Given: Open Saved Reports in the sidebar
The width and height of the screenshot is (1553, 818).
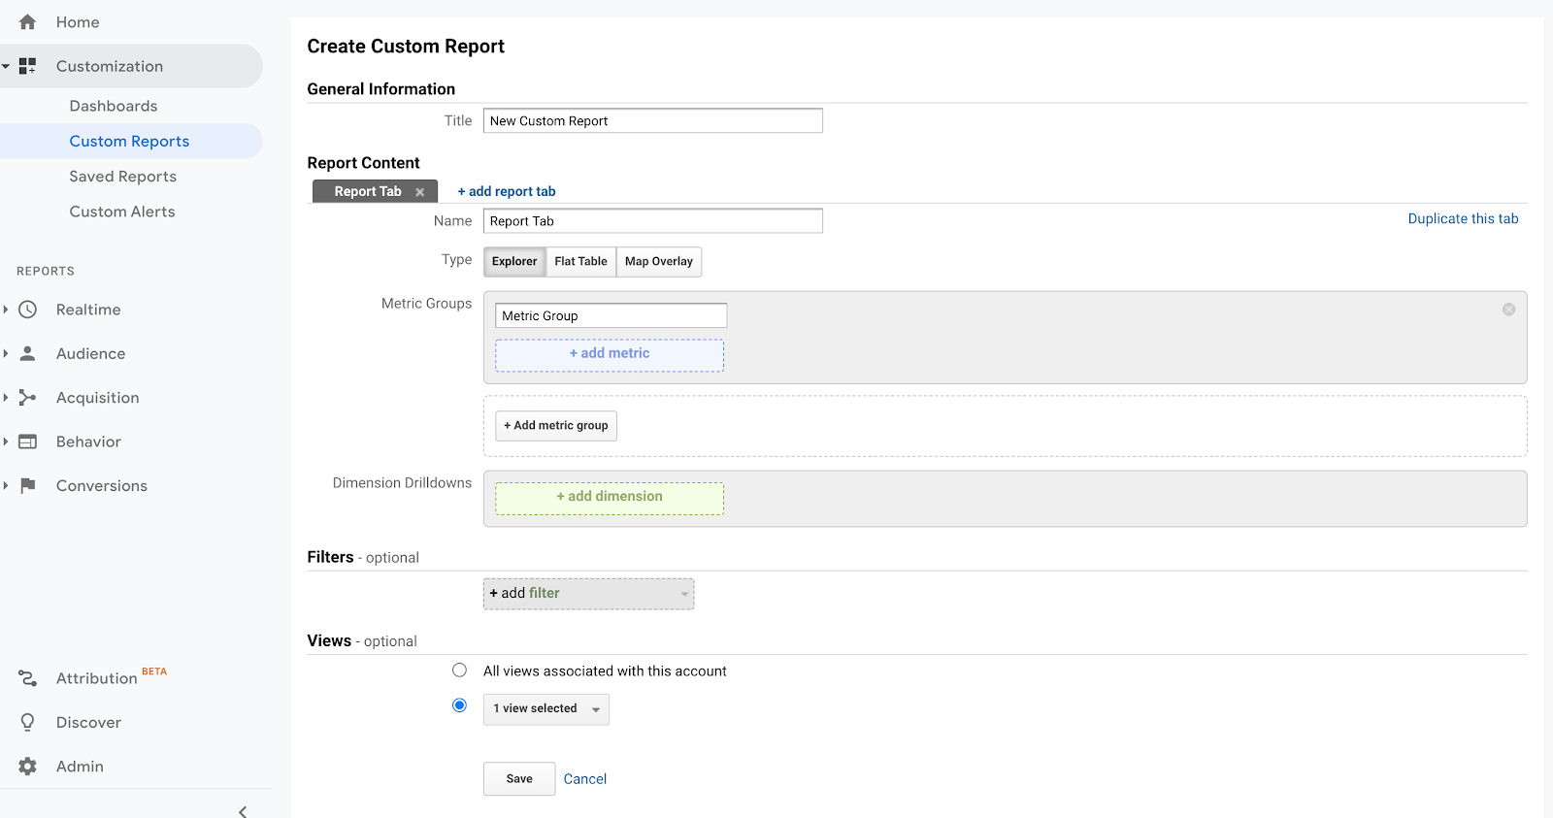Looking at the screenshot, I should 123,177.
